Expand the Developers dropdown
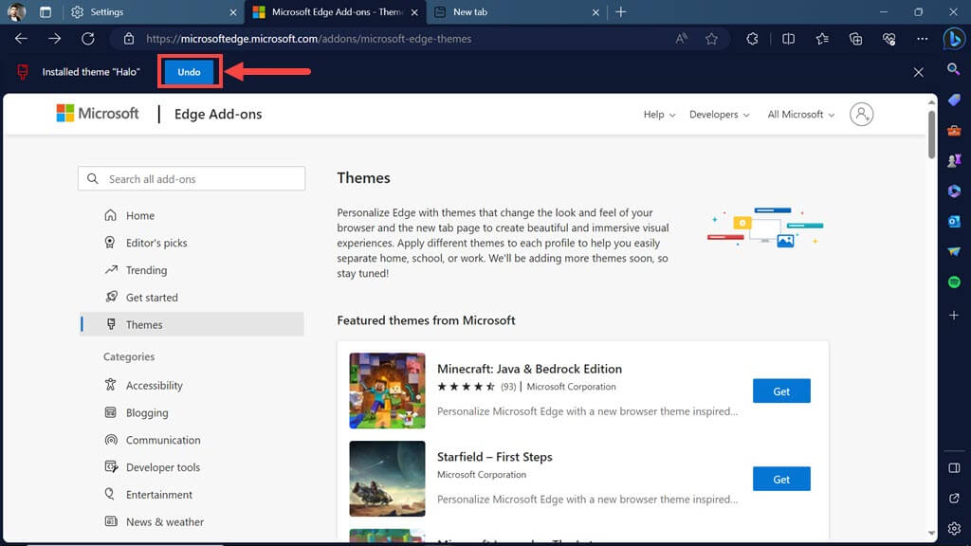This screenshot has height=546, width=971. [x=719, y=115]
